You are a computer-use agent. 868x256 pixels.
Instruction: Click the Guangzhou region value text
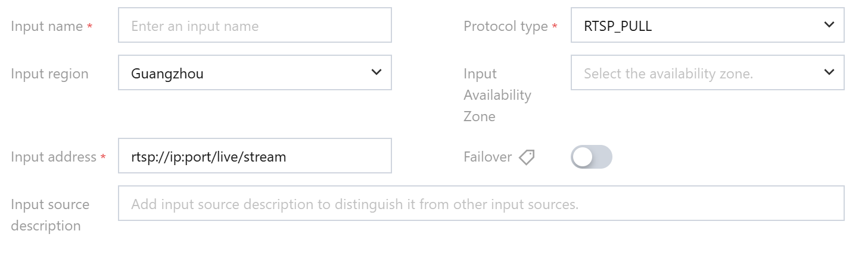tap(167, 74)
